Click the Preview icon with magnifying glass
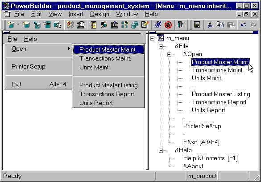This screenshot has width=261, height=182. click(x=58, y=25)
